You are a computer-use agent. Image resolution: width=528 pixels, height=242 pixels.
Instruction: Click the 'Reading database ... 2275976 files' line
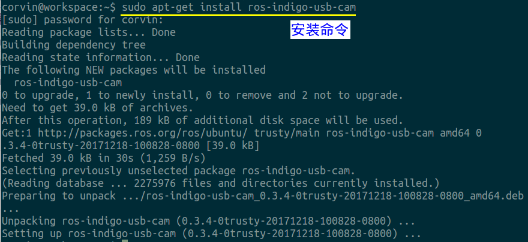[x=221, y=183]
